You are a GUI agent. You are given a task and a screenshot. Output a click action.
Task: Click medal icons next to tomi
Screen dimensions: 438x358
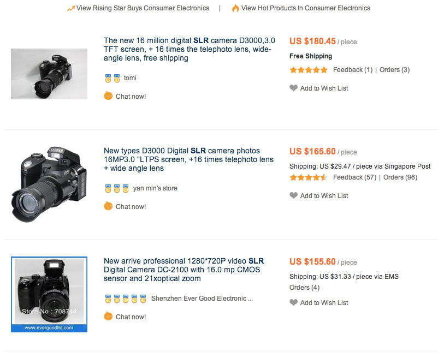pyautogui.click(x=113, y=78)
